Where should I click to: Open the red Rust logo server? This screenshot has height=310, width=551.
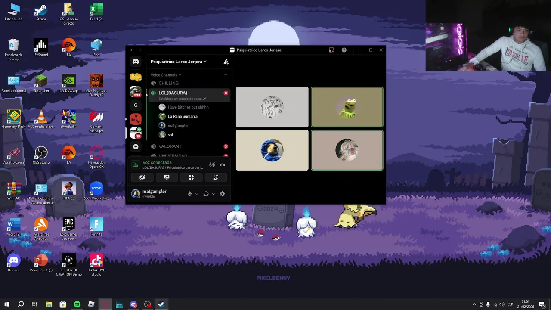[136, 119]
